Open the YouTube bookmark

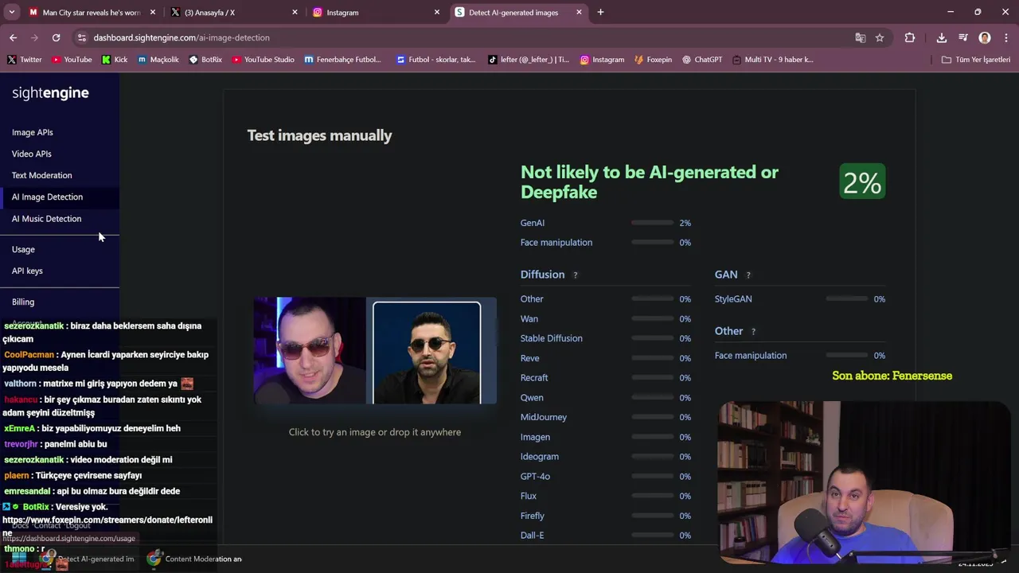[71, 60]
